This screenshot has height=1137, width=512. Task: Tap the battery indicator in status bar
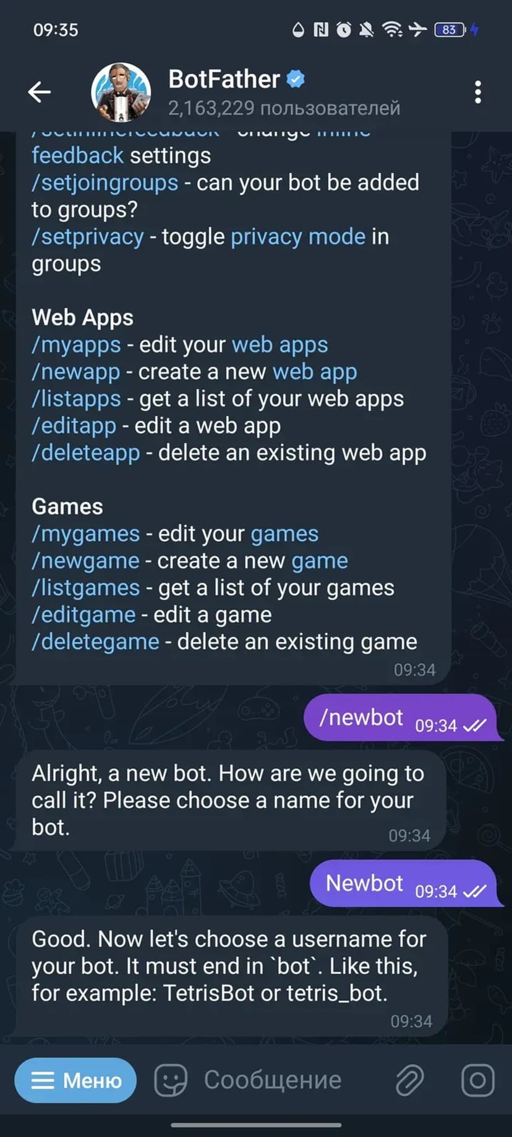tap(450, 30)
